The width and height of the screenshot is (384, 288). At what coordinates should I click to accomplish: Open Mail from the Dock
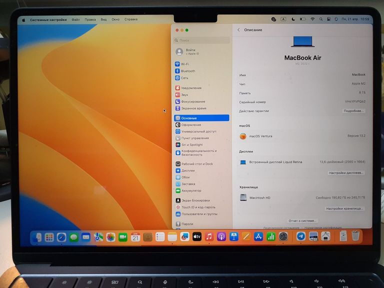pos(86,237)
